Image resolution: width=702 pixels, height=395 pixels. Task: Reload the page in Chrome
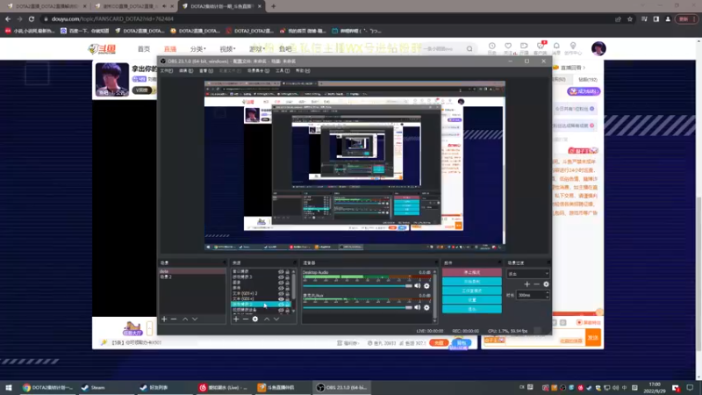[32, 18]
